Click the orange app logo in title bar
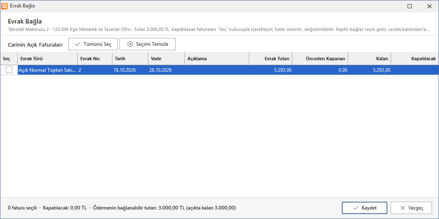Screen dimensions: 439x219 tap(5, 6)
